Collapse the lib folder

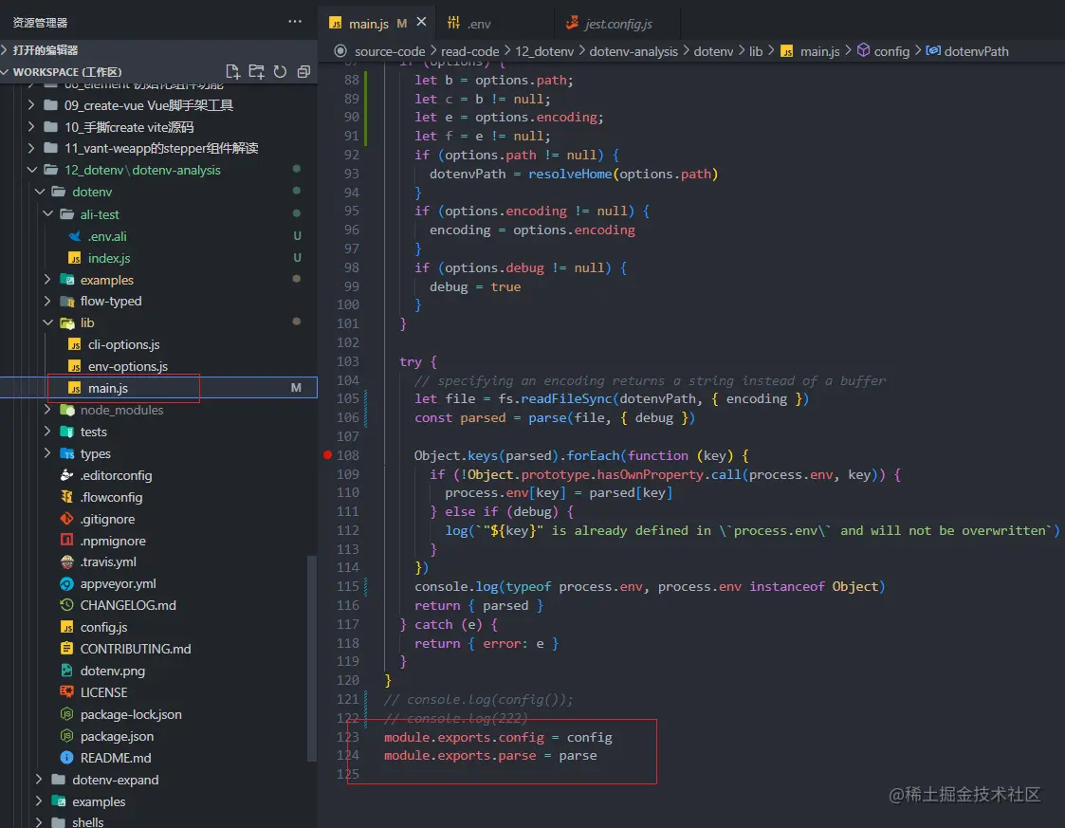click(x=47, y=322)
